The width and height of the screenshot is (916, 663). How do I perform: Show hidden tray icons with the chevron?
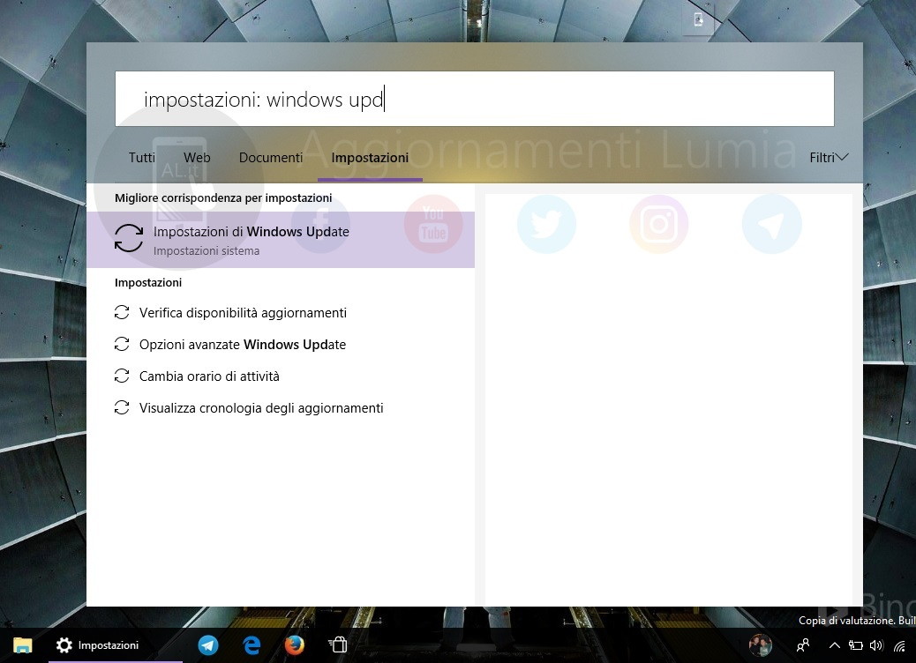(x=835, y=644)
